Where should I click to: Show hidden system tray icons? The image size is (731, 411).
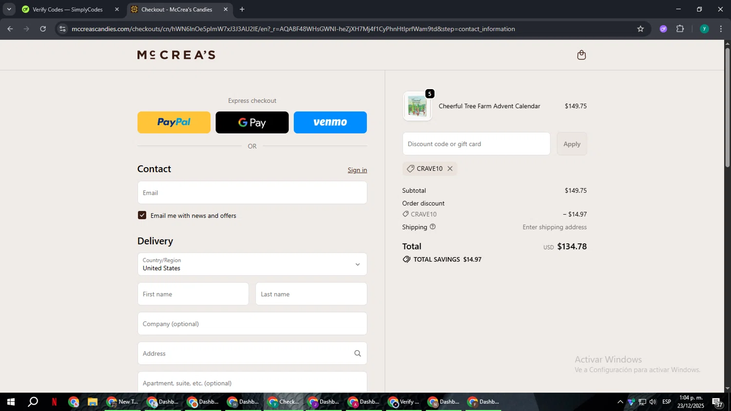(x=620, y=402)
